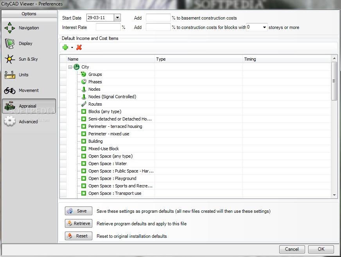The height and width of the screenshot is (257, 341).
Task: Open the storeys count dropdown
Action: pos(264,27)
